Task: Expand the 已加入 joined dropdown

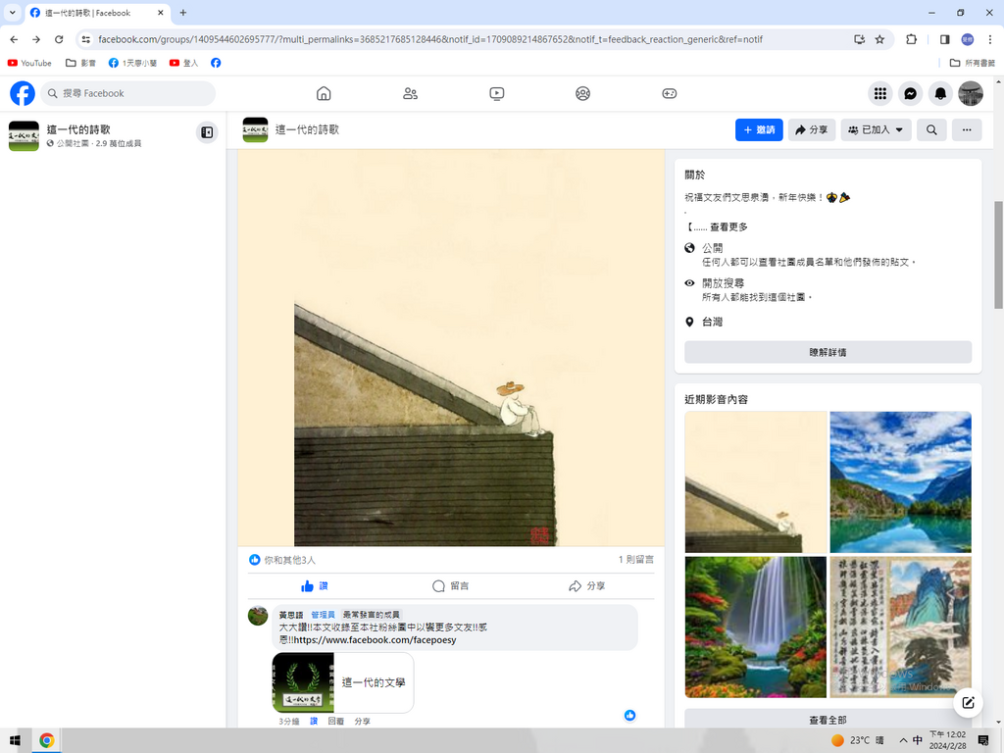Action: (x=876, y=129)
